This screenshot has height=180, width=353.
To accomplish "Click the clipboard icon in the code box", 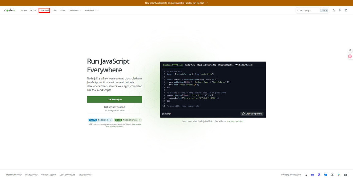I will tap(244, 114).
